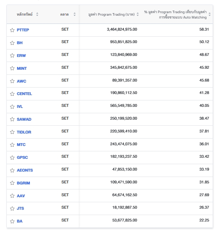Click the หลักทรัพย์ column header label
Screen dimensions: 218x235
pyautogui.click(x=25, y=15)
